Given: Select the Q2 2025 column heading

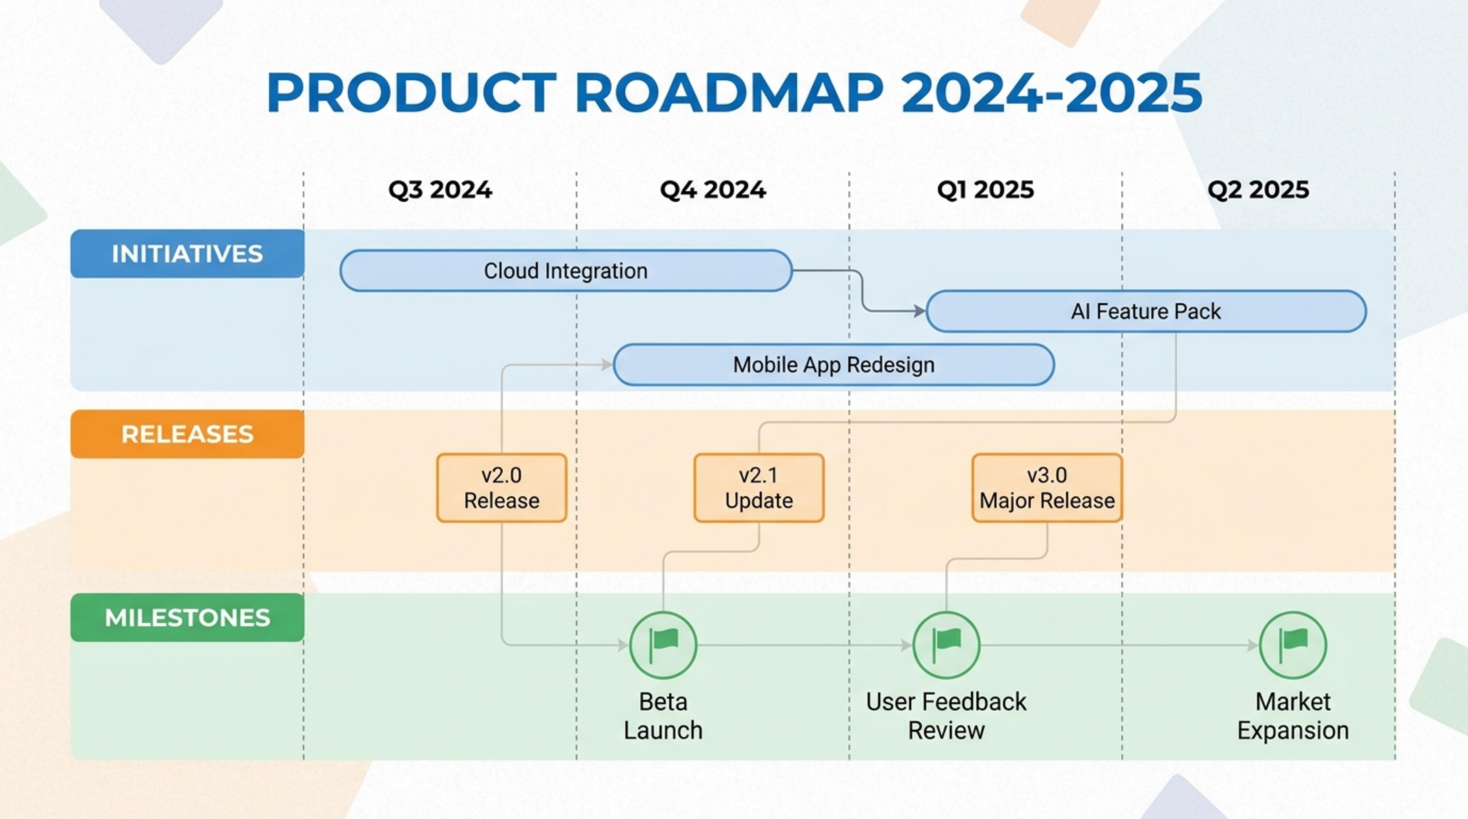Looking at the screenshot, I should tap(1258, 190).
